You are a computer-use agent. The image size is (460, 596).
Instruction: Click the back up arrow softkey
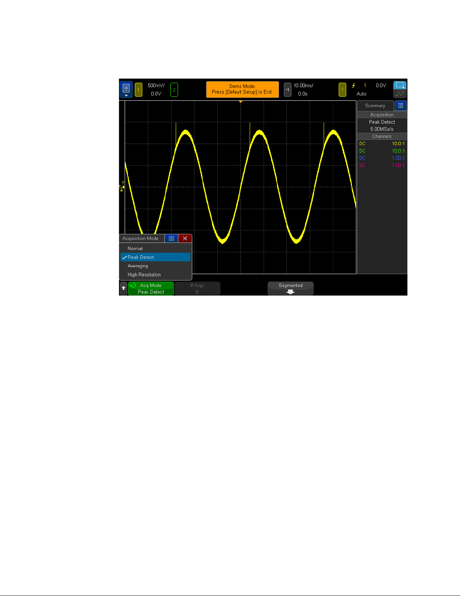tap(124, 288)
